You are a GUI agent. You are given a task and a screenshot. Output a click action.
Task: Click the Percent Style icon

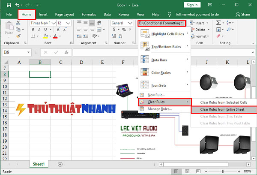coord(124,30)
